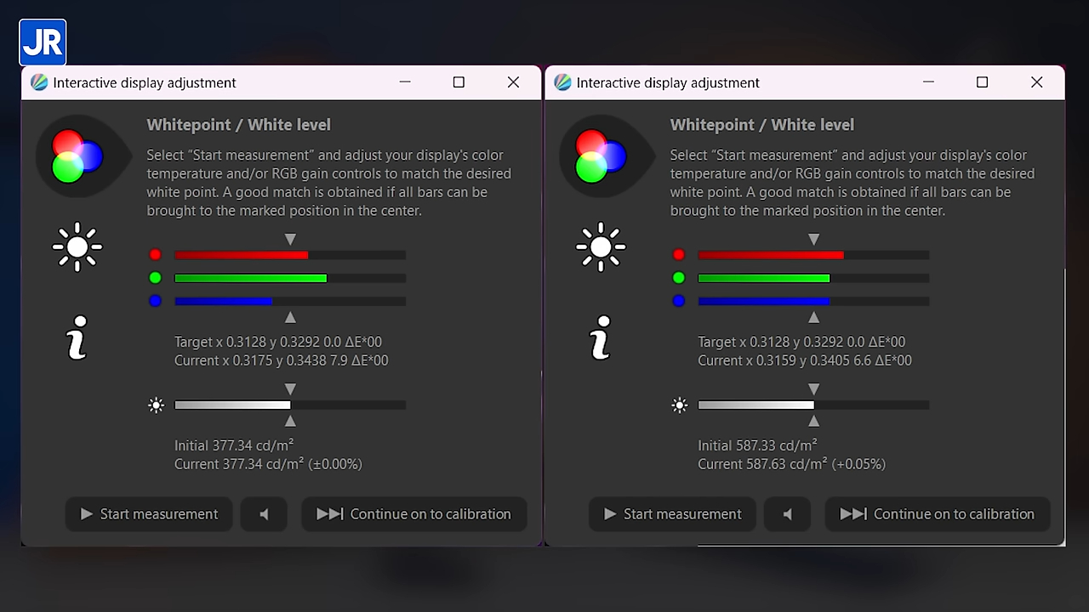The width and height of the screenshot is (1089, 612).
Task: Click the JR logo in the top-left corner
Action: [x=43, y=42]
